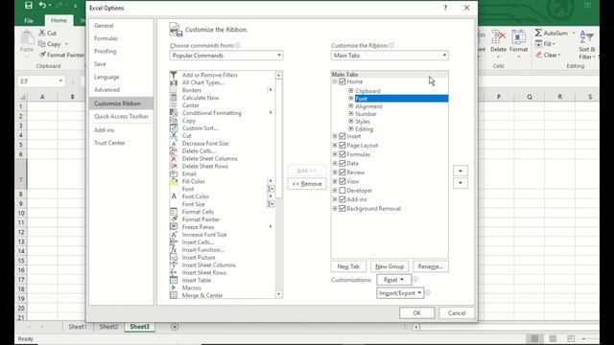Select the Styles group in tree

tap(363, 122)
